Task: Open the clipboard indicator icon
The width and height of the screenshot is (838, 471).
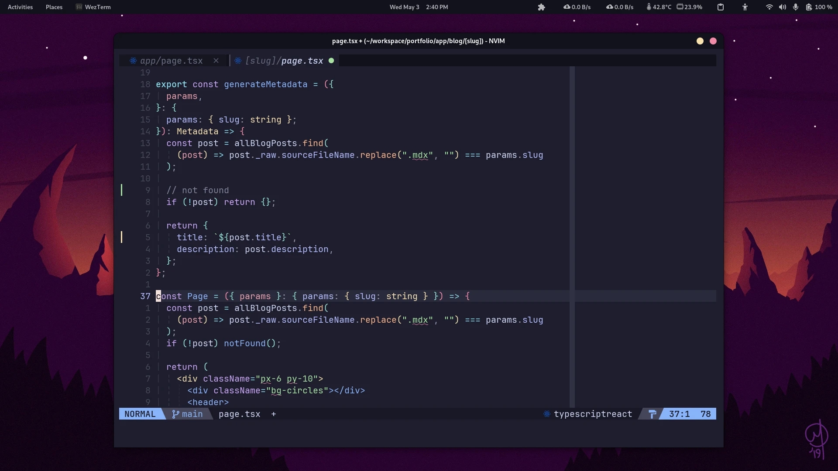Action: click(x=721, y=7)
